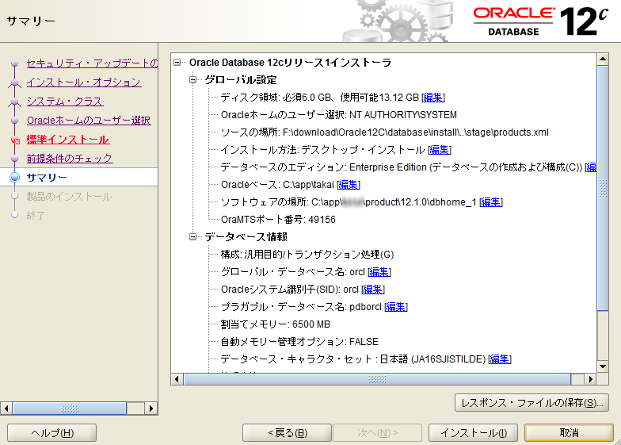
Task: Click sidebar horizontal scroll right arrow
Action: click(150, 408)
